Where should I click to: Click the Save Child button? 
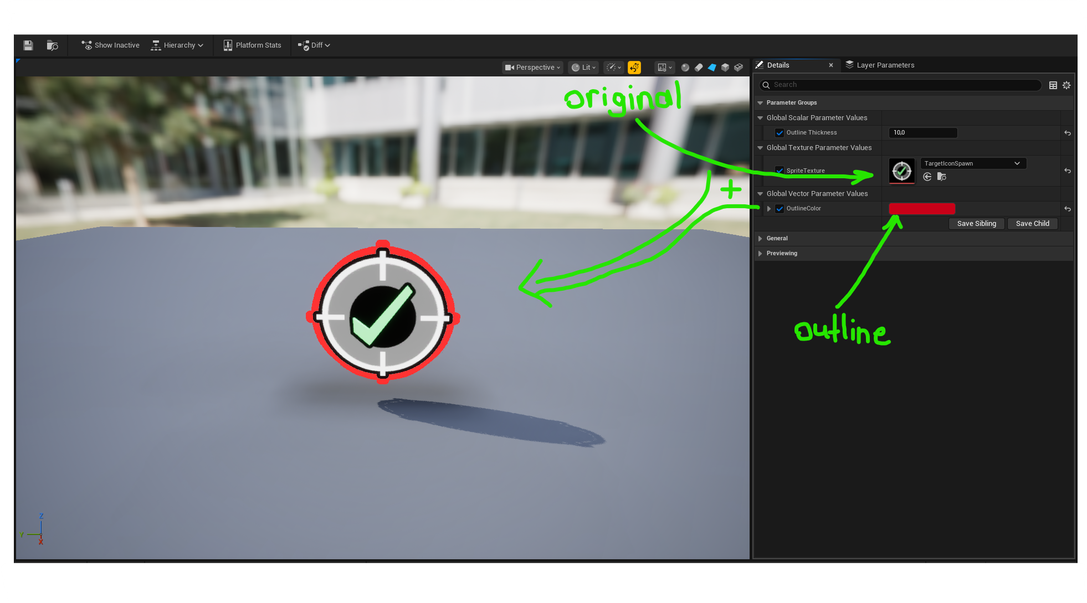(1032, 224)
